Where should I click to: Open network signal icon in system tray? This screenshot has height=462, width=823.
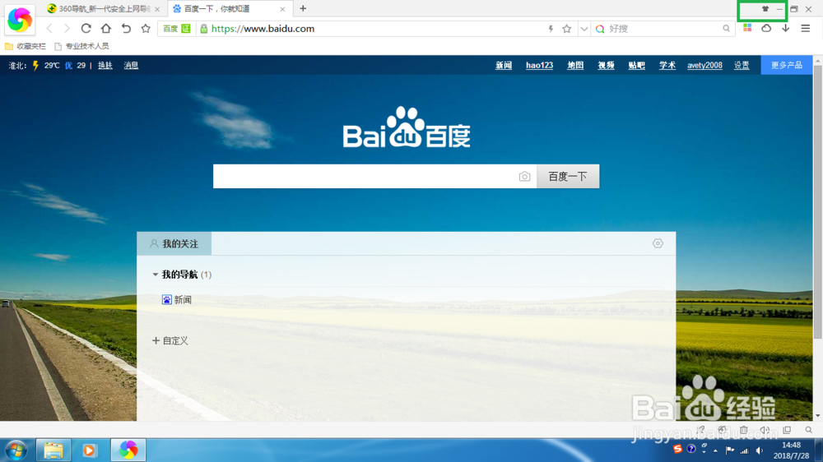pyautogui.click(x=744, y=450)
